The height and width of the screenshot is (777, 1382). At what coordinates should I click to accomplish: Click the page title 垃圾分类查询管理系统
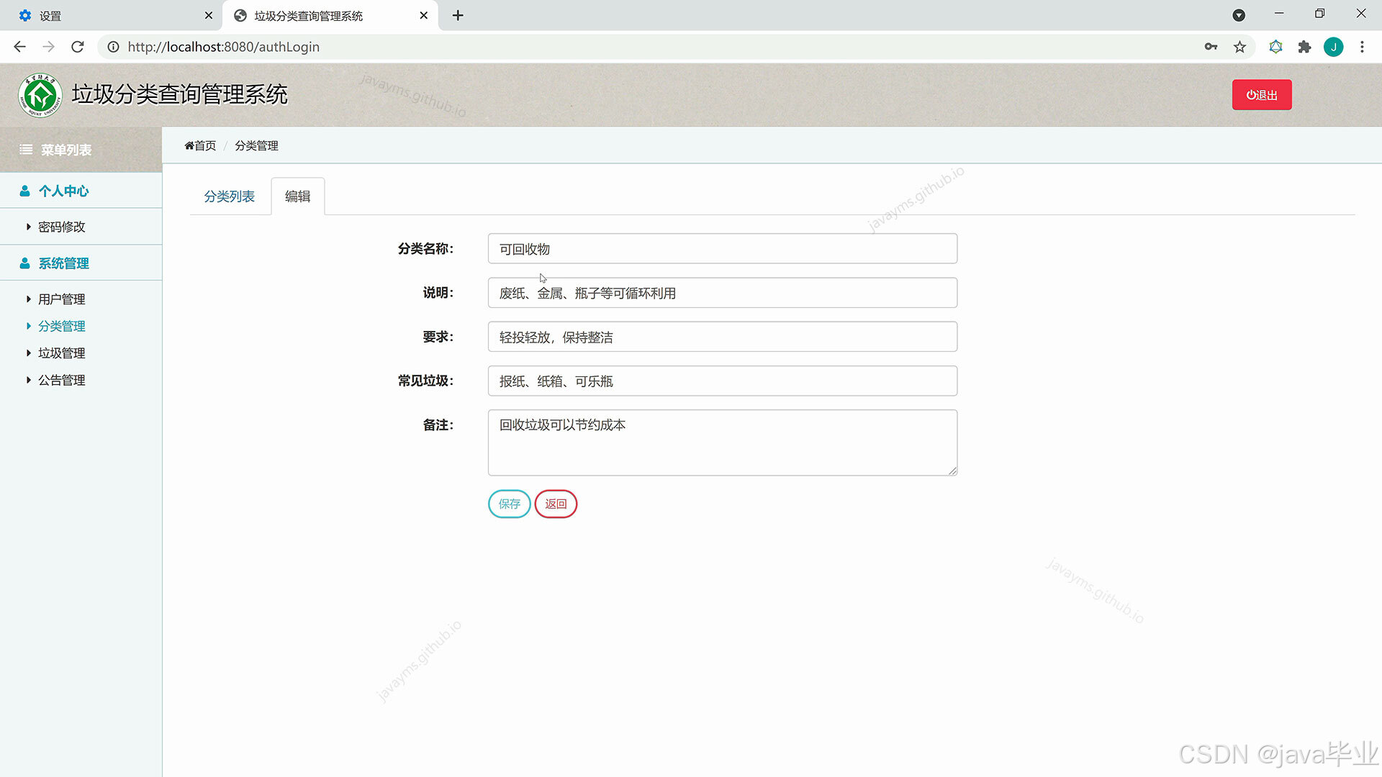[x=180, y=94]
